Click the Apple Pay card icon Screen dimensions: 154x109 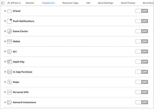pyautogui.click(x=9, y=62)
